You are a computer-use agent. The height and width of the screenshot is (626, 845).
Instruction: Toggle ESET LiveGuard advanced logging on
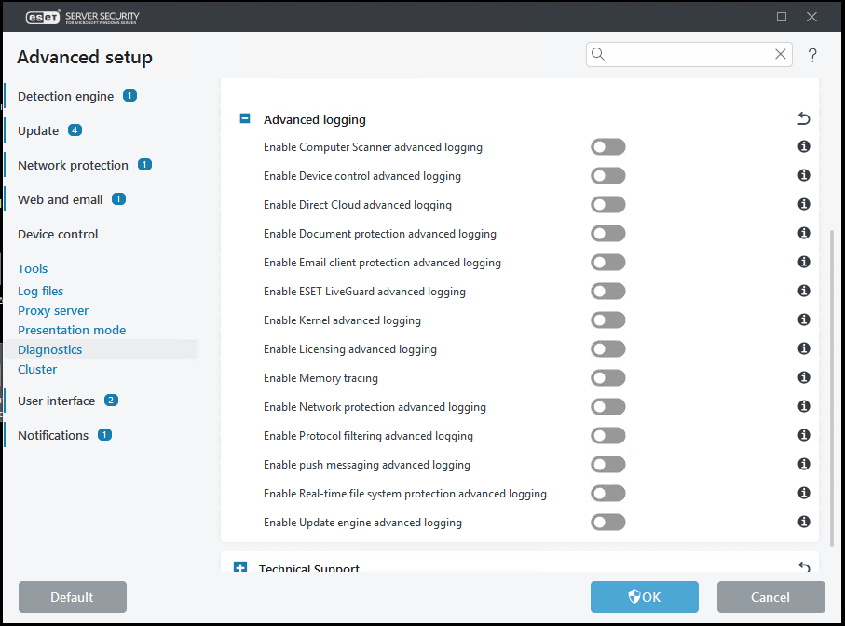pyautogui.click(x=607, y=291)
